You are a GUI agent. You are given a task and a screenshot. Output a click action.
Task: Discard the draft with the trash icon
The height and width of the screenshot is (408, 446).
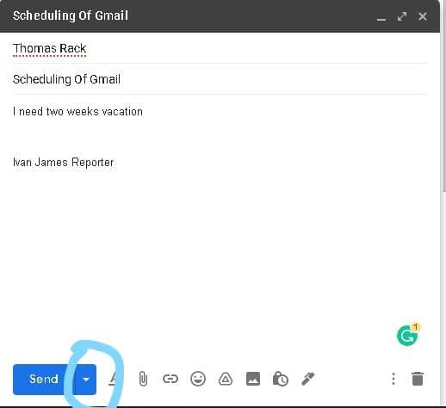pos(418,379)
